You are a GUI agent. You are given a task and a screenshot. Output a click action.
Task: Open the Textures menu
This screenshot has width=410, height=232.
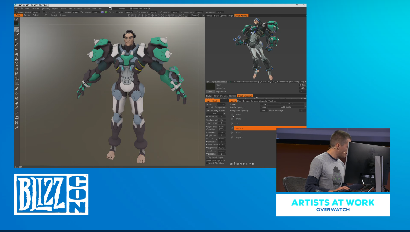point(35,8)
